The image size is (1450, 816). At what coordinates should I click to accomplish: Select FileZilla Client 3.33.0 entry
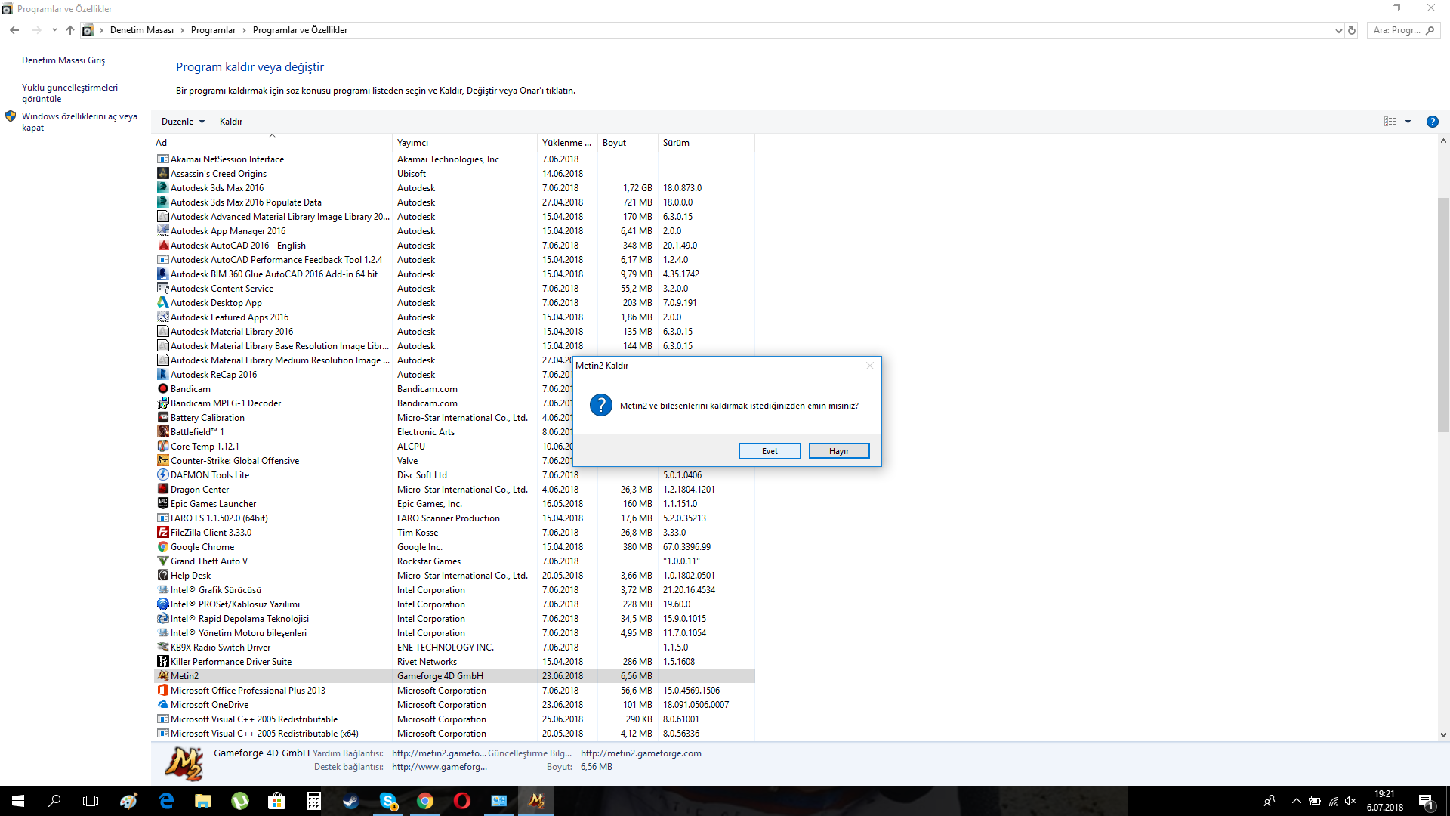point(454,533)
